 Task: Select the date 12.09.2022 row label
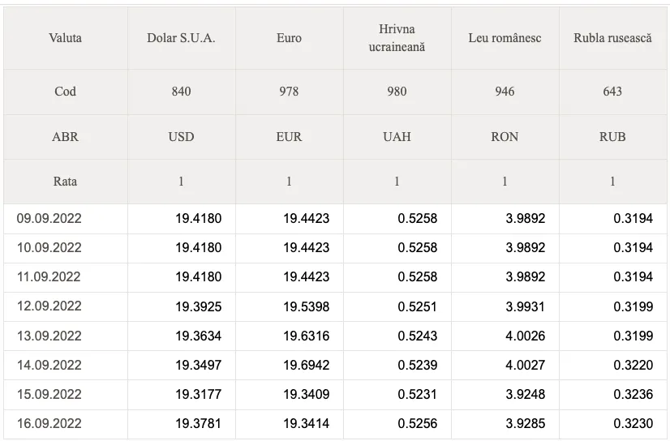[x=49, y=306]
